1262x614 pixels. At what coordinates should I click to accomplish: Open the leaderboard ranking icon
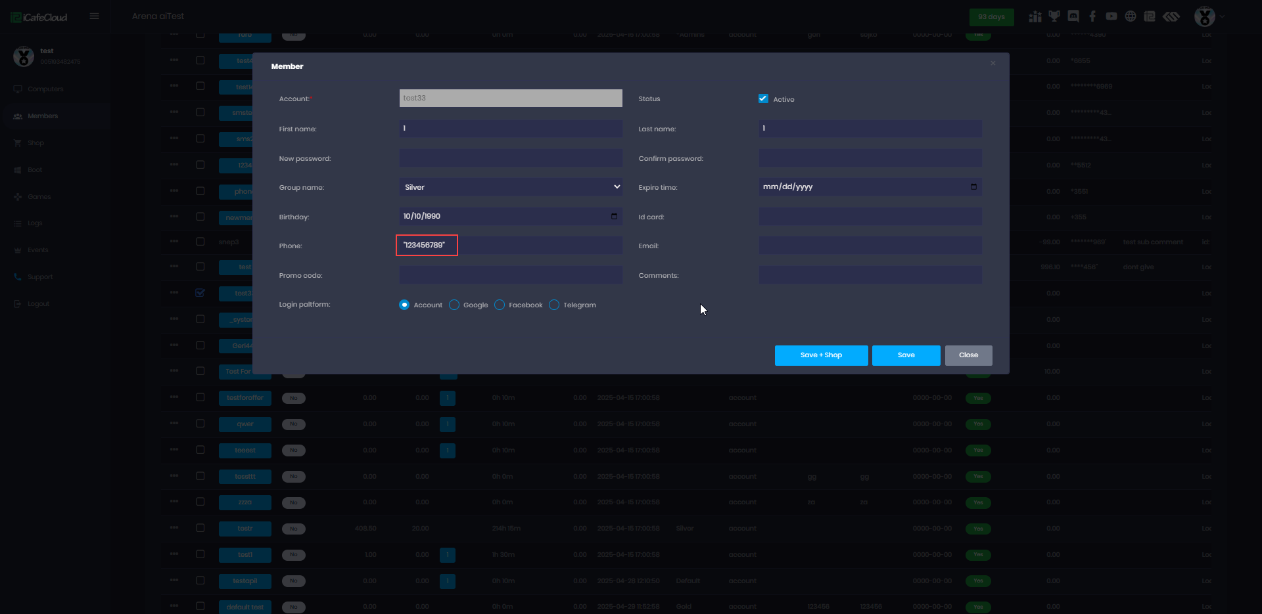1035,16
